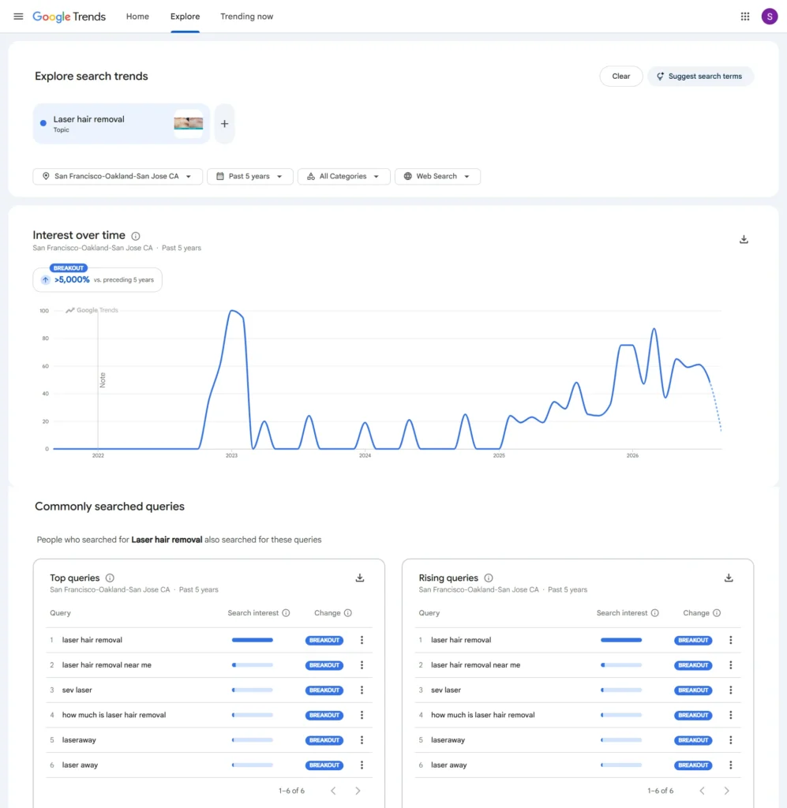Open options for top query sev laser

(362, 690)
